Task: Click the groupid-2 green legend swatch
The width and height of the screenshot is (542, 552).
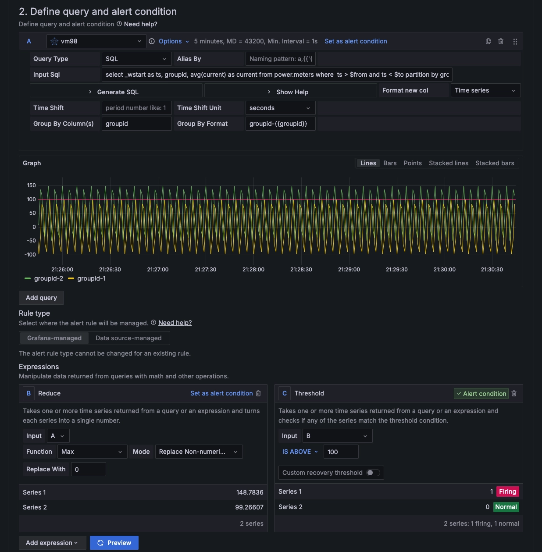Action: [28, 278]
